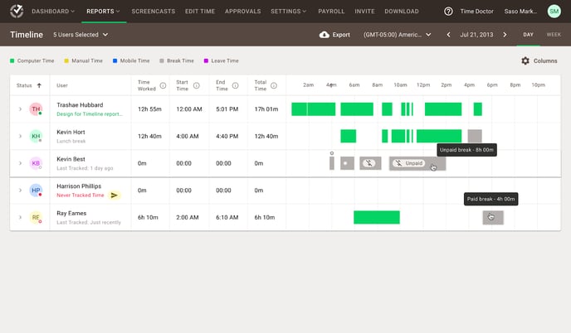Image resolution: width=571 pixels, height=333 pixels.
Task: Click Break Time gray legend swatch
Action: pyautogui.click(x=162, y=60)
